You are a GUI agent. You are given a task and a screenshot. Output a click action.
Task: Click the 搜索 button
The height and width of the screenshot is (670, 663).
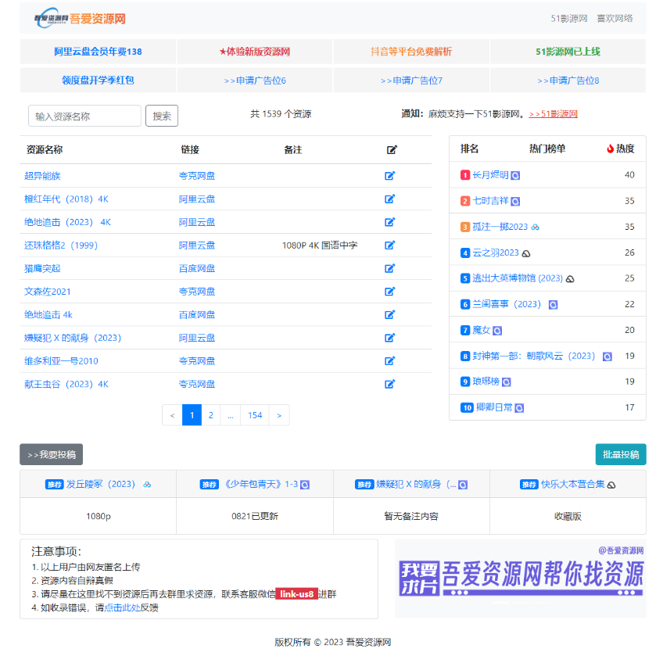(x=162, y=116)
